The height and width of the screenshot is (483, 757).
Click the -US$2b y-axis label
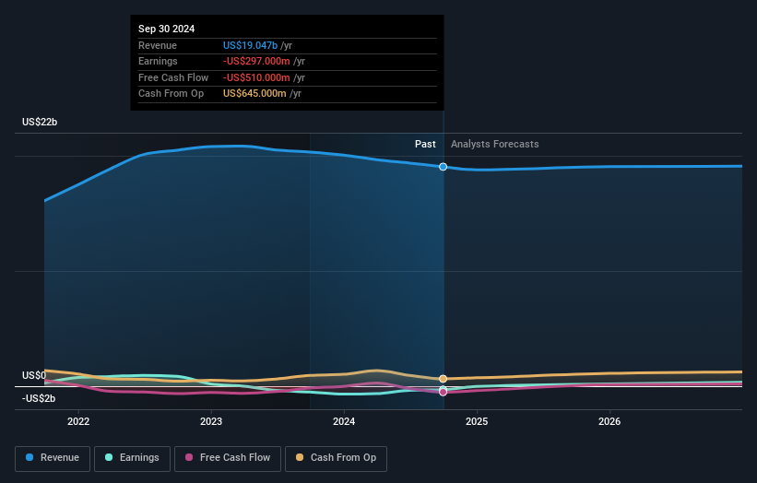coord(39,398)
